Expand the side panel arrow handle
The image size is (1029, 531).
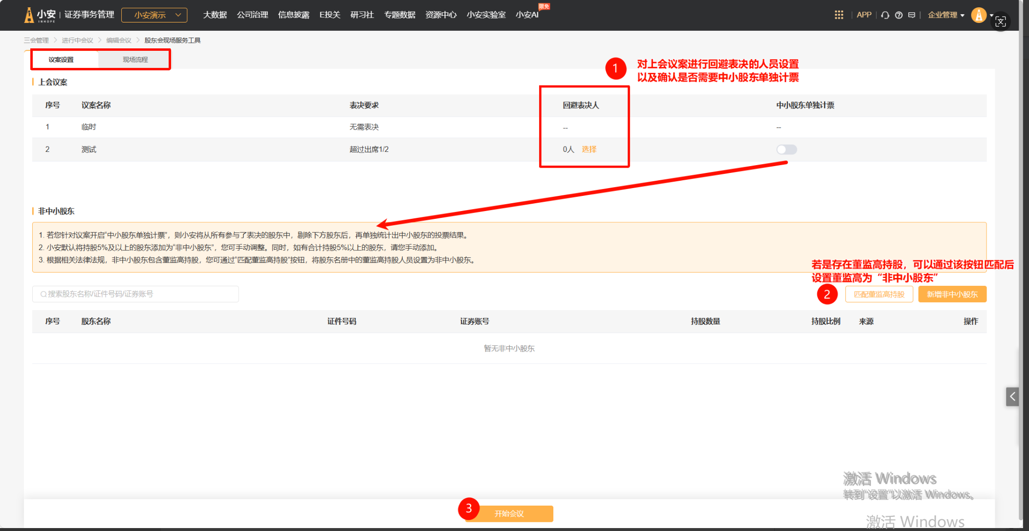pyautogui.click(x=1012, y=397)
